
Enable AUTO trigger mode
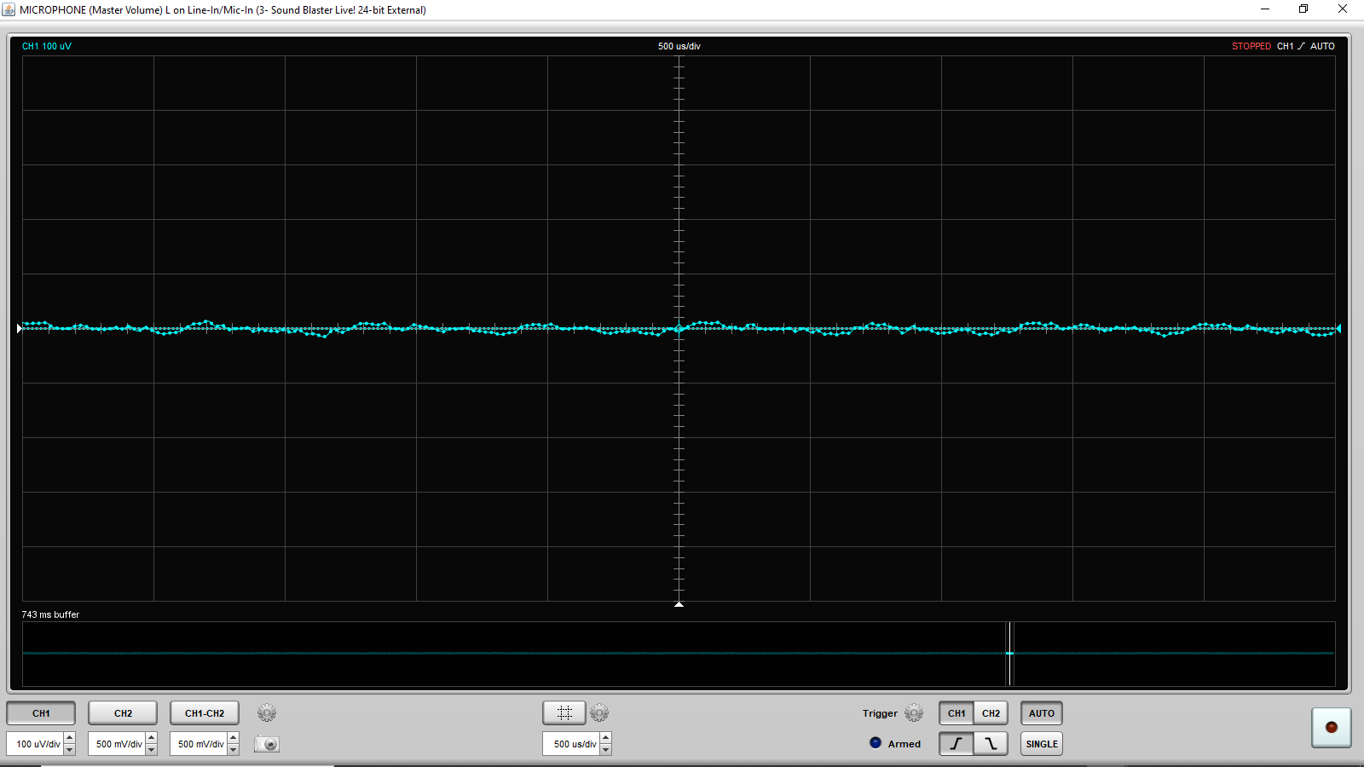1042,713
